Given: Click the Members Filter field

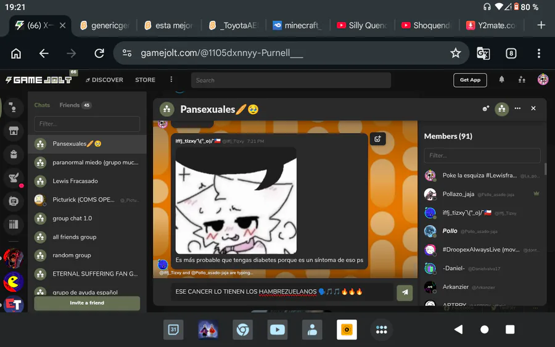Looking at the screenshot, I should click(482, 156).
